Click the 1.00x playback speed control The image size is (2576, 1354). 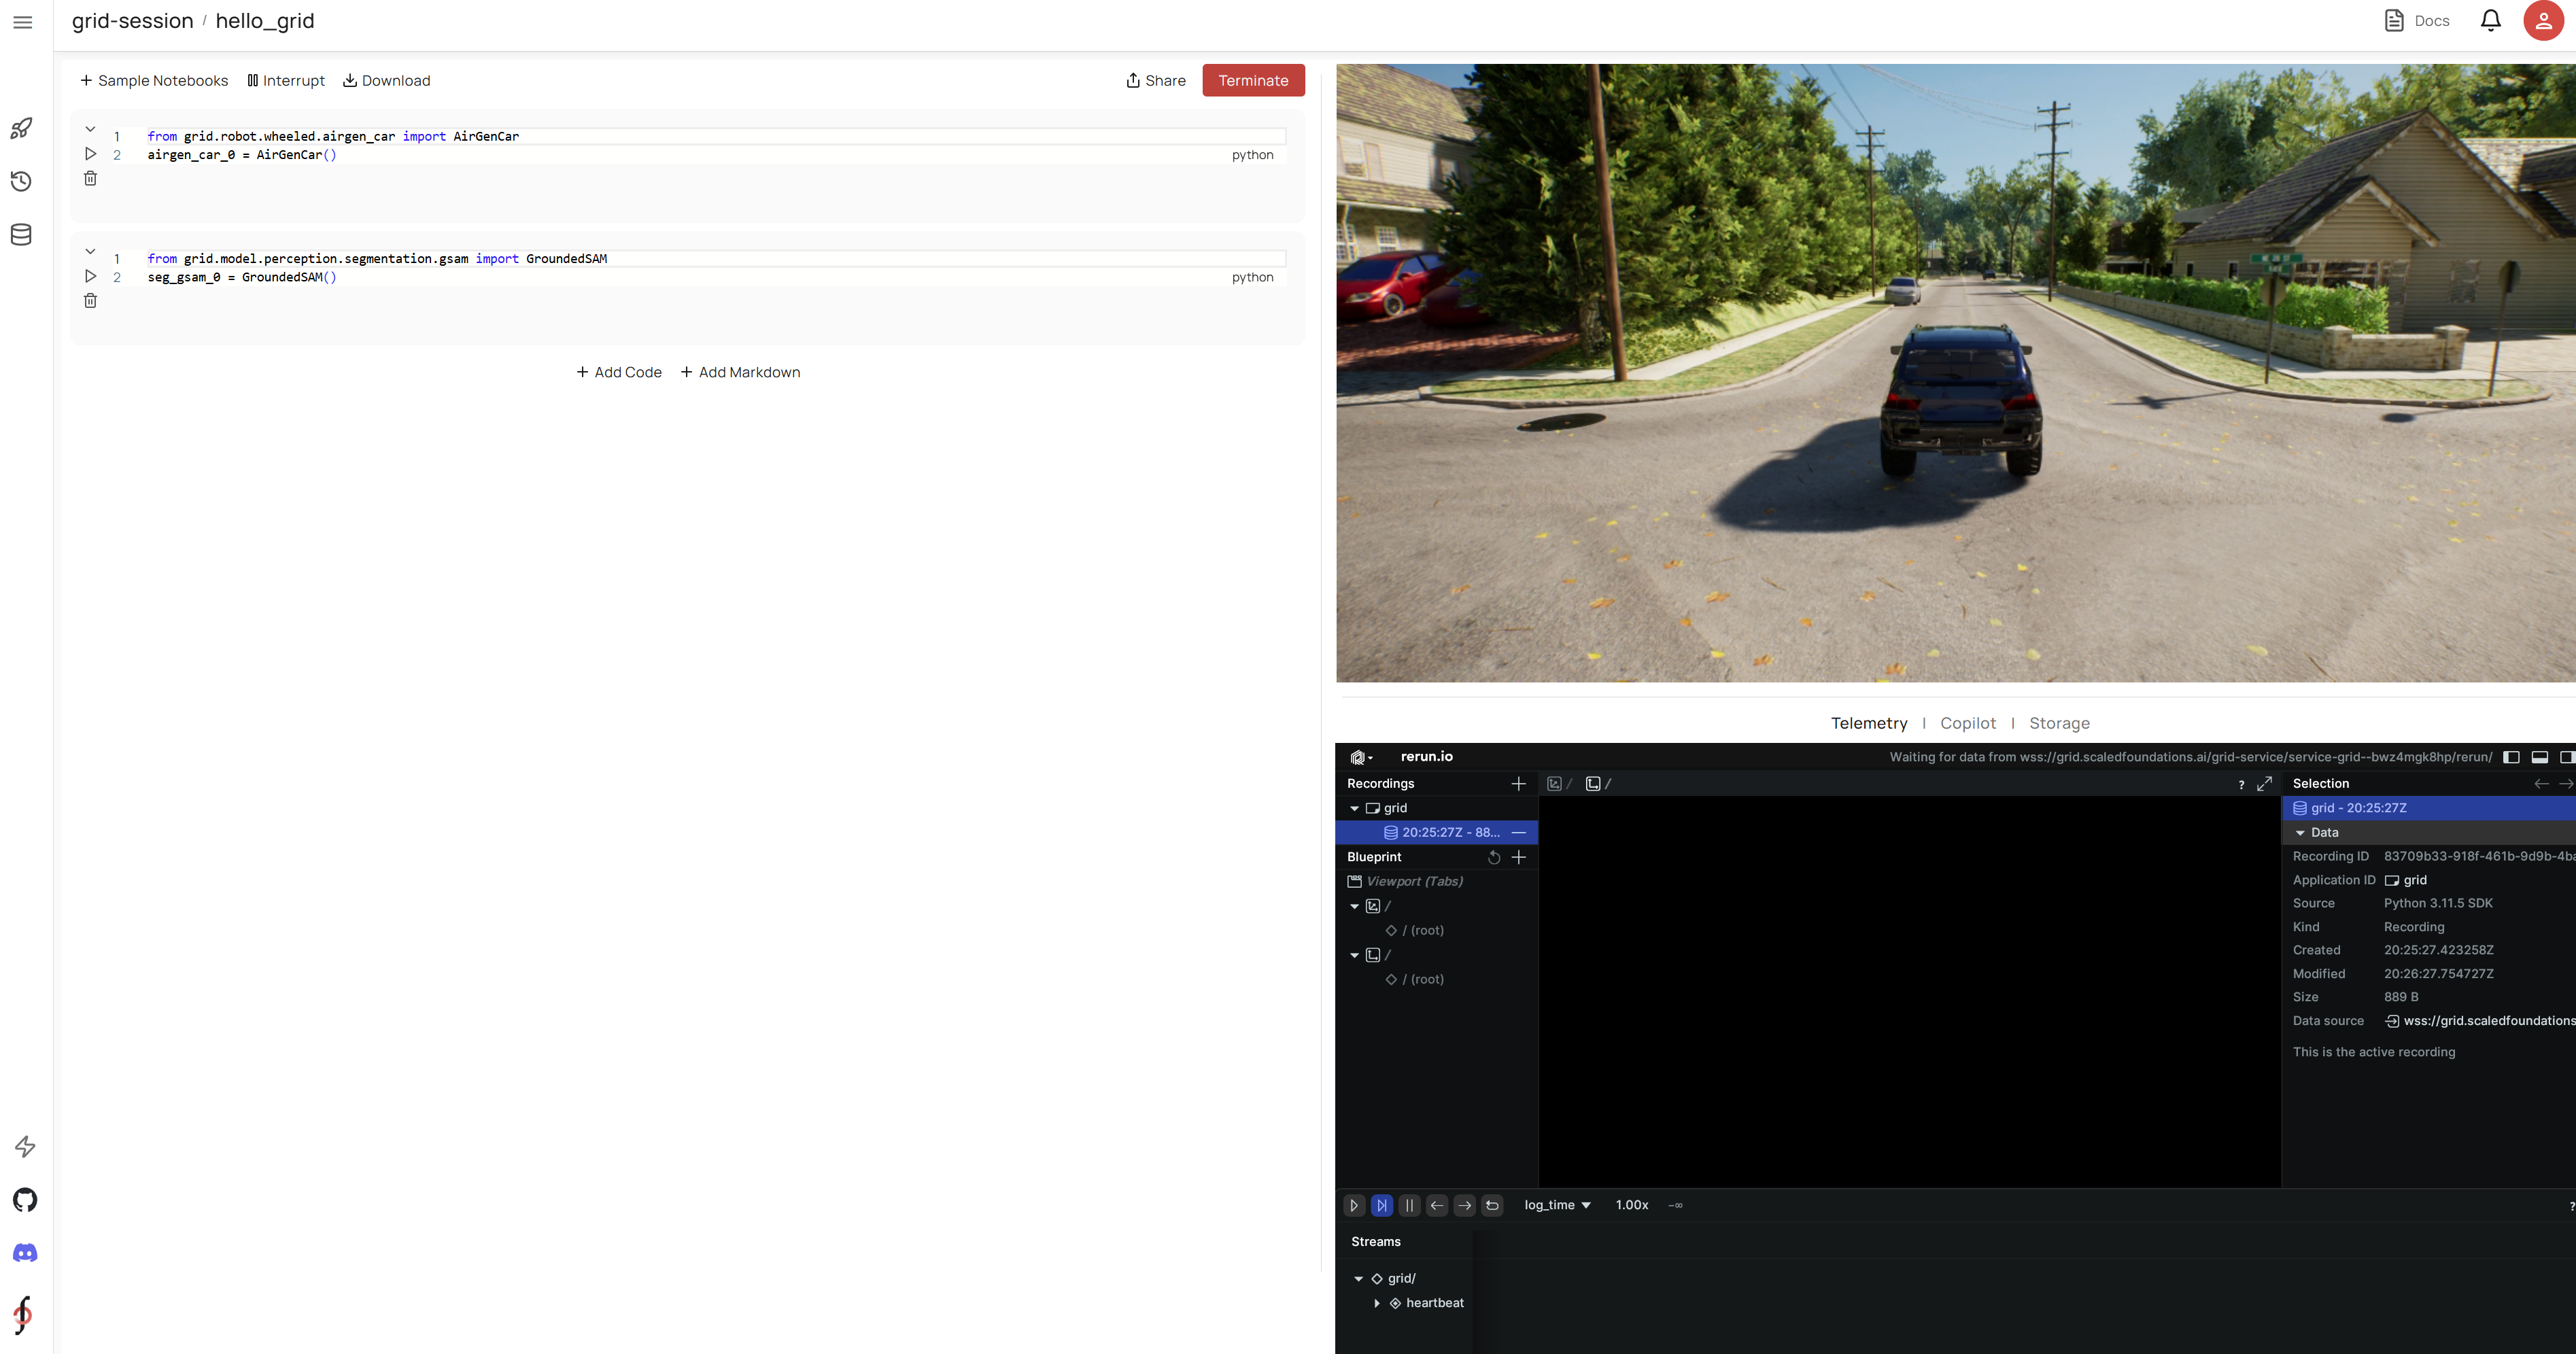(1631, 1206)
